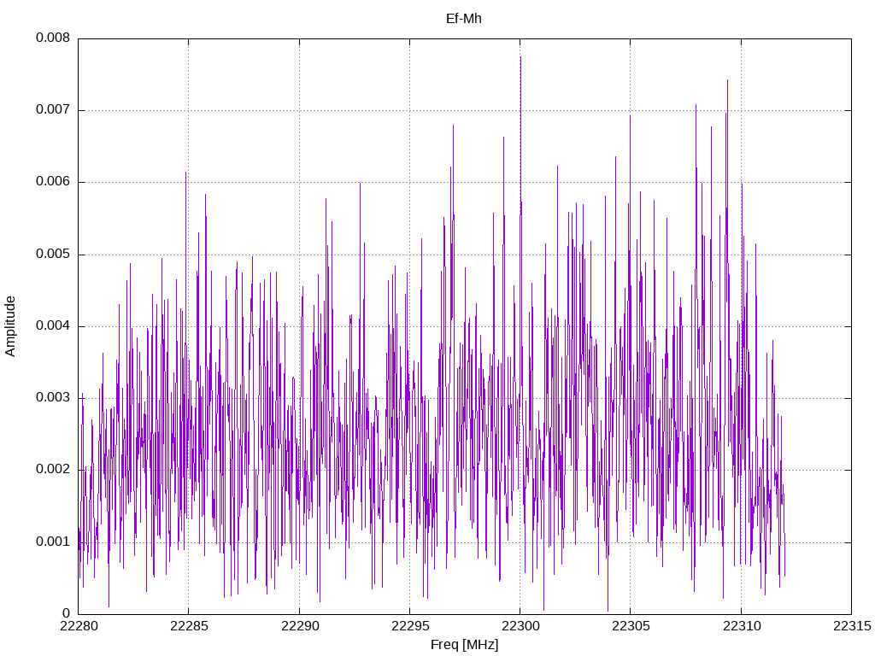Select the x-axis tick label 22285
The width and height of the screenshot is (875, 656).
point(189,626)
